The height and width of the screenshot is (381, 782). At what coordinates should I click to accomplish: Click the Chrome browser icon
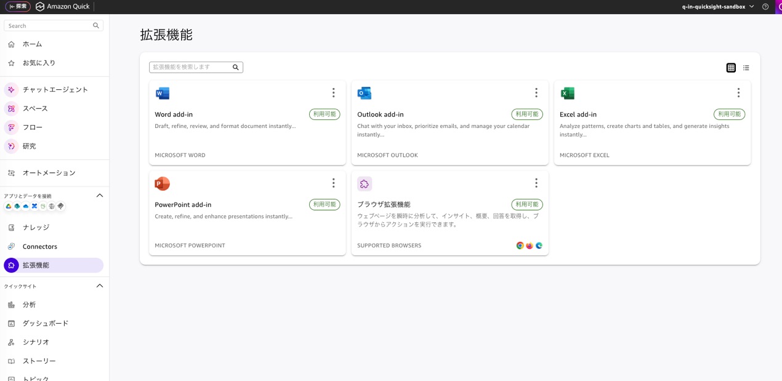[x=520, y=246]
